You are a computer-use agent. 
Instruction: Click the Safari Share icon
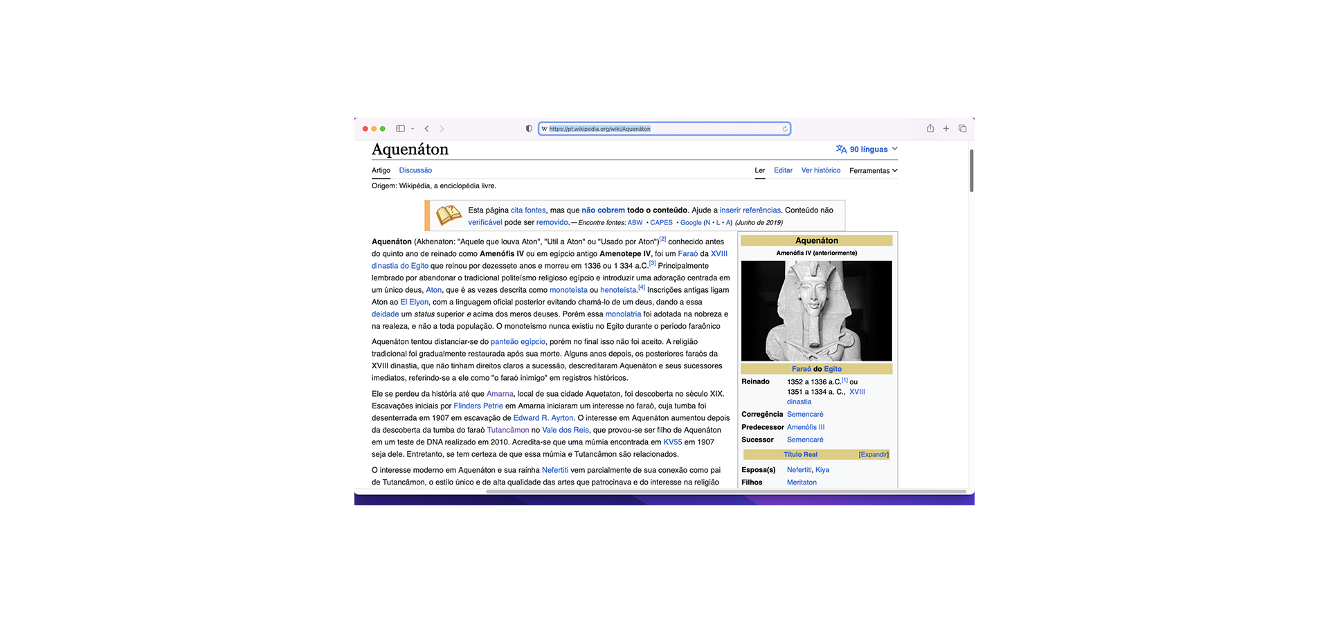click(930, 128)
